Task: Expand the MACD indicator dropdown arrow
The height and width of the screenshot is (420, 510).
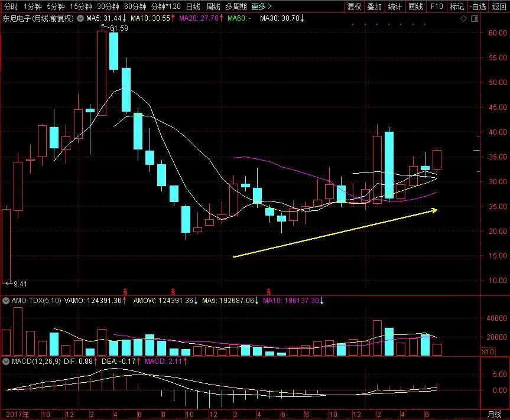Action: pos(6,362)
